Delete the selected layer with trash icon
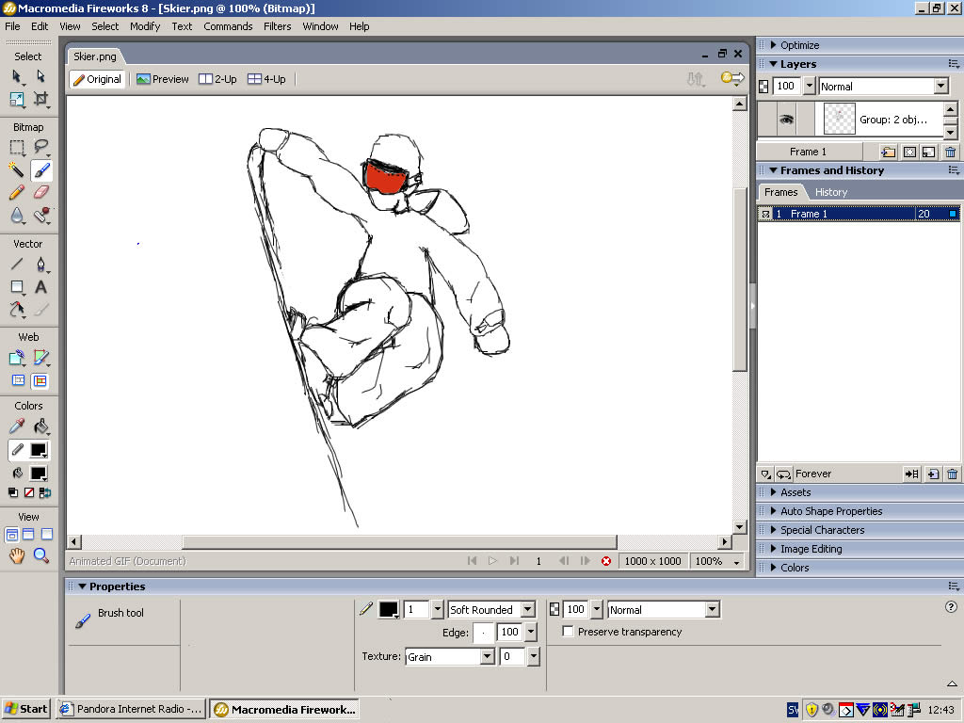Viewport: 964px width, 723px height. coord(950,152)
